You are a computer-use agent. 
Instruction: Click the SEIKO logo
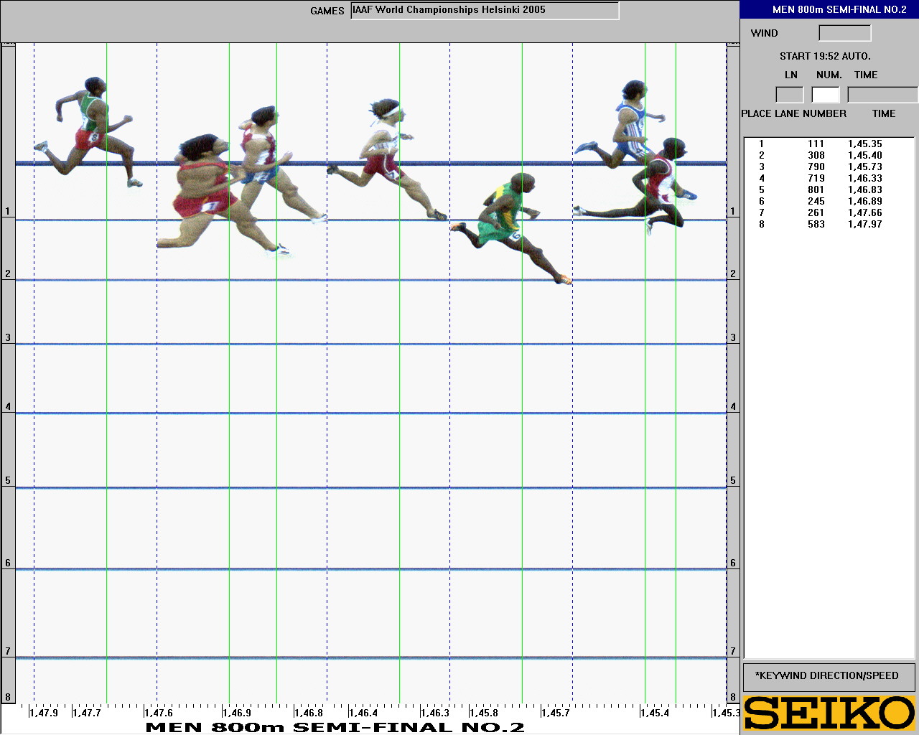[829, 713]
